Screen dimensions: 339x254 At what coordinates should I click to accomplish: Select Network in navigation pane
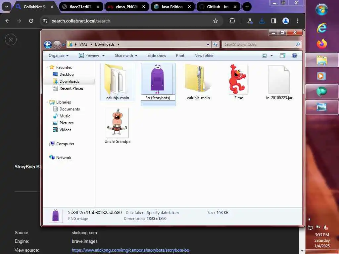point(64,158)
